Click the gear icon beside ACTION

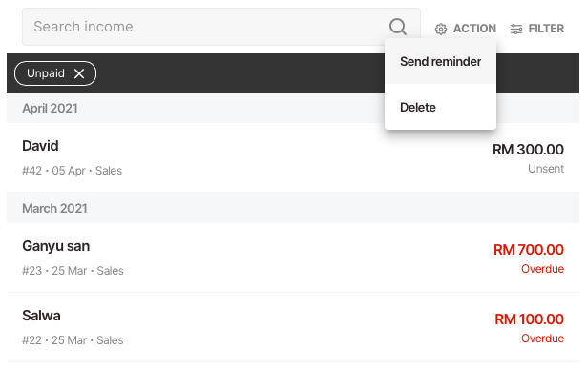[x=441, y=29]
